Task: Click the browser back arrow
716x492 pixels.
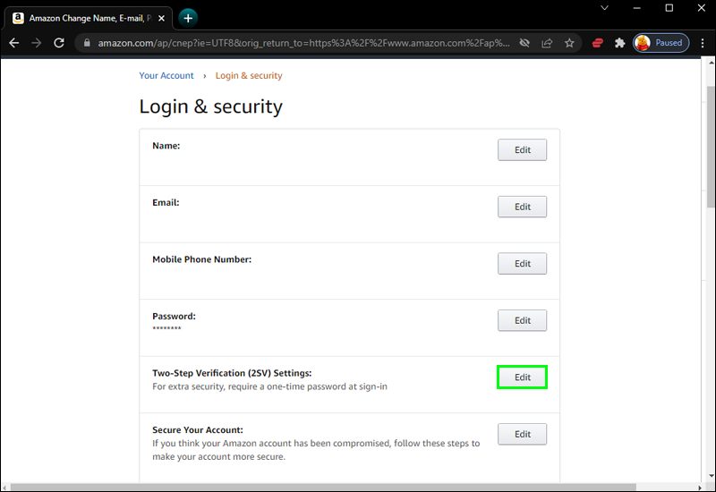Action: 14,43
